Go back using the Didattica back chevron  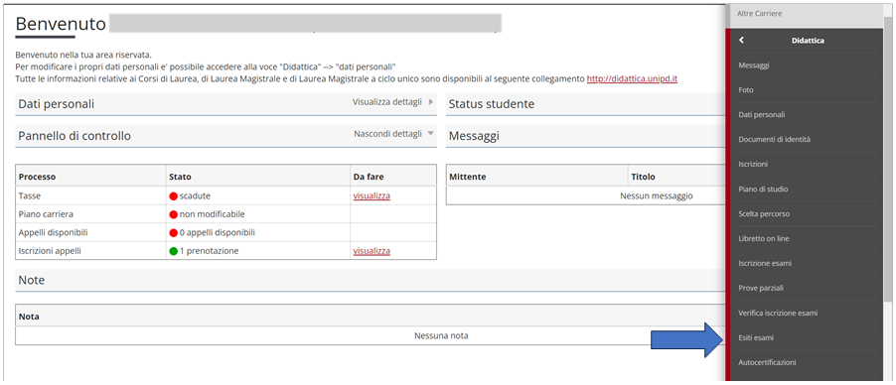point(742,40)
